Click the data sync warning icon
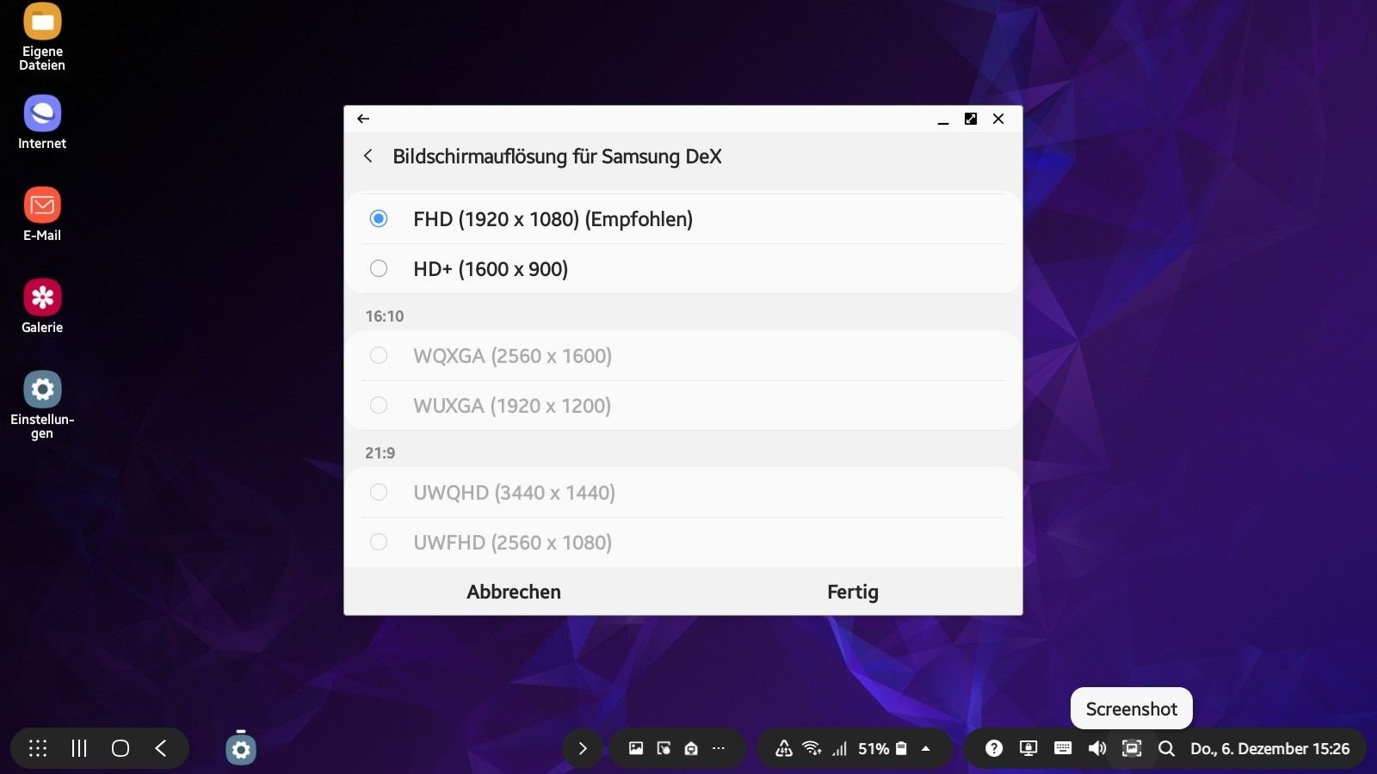The image size is (1377, 774). [x=784, y=748]
